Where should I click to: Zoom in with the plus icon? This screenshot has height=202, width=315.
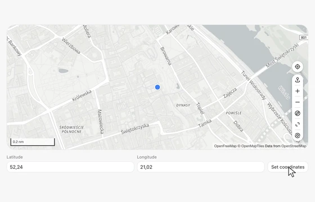298,91
